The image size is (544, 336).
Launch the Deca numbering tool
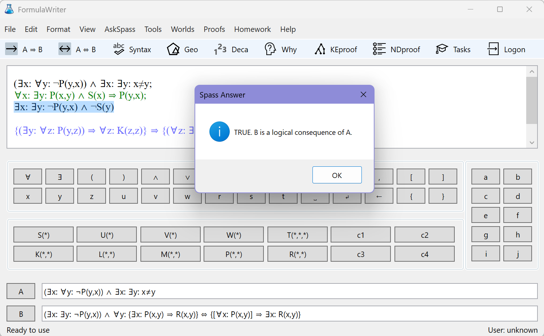(x=231, y=49)
